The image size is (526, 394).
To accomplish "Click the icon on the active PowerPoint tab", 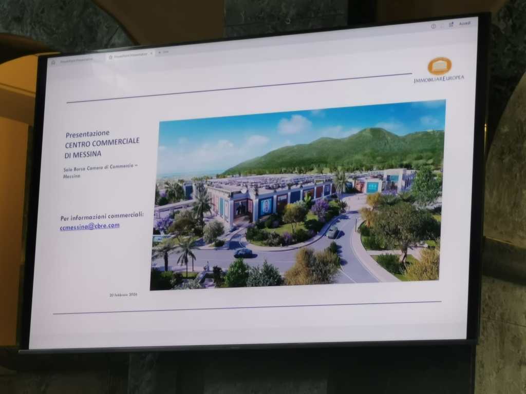I will tap(110, 56).
